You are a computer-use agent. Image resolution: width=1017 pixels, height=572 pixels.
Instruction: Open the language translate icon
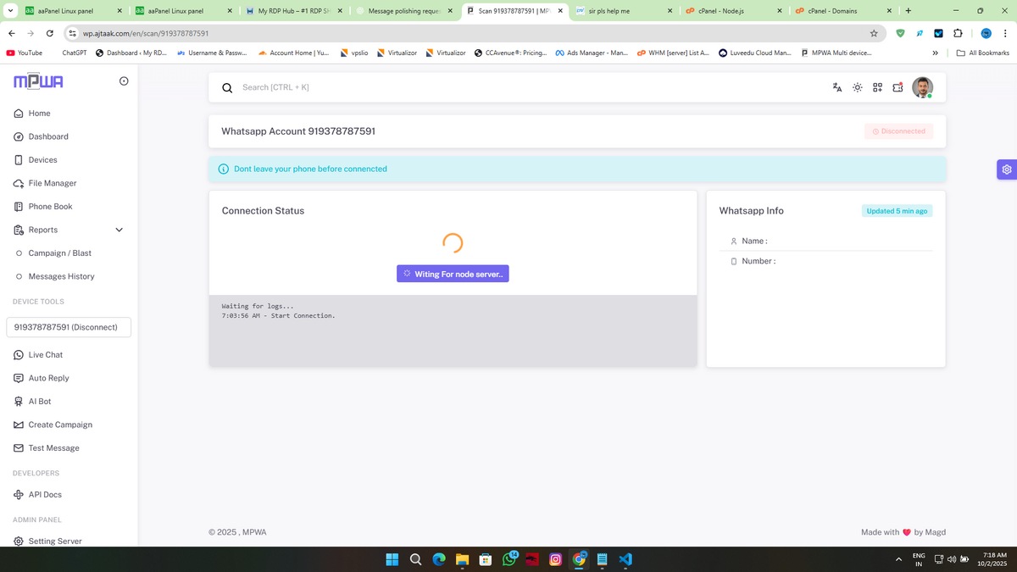836,87
